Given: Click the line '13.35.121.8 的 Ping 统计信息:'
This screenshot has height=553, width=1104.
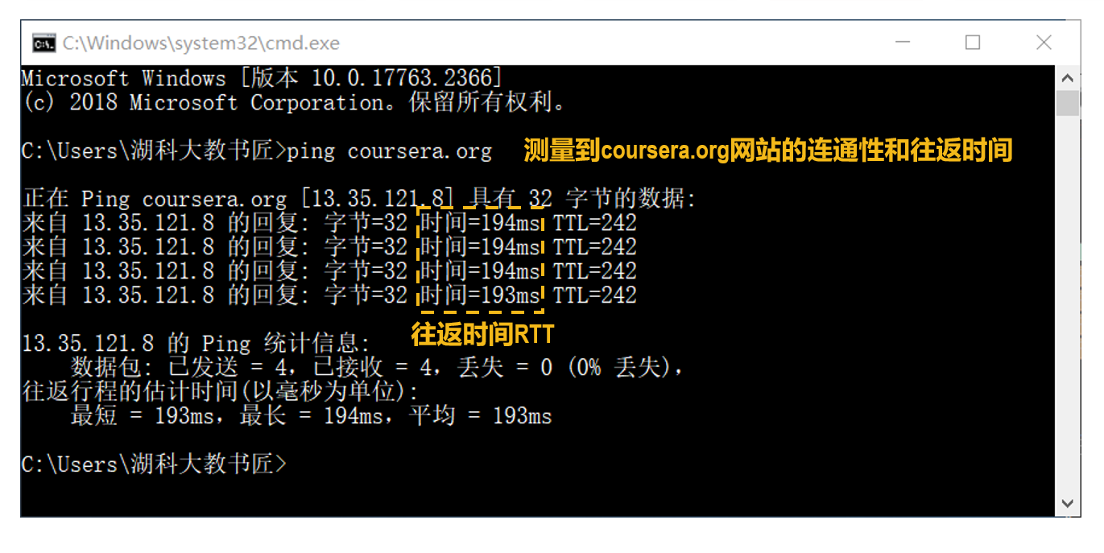Looking at the screenshot, I should coord(196,344).
